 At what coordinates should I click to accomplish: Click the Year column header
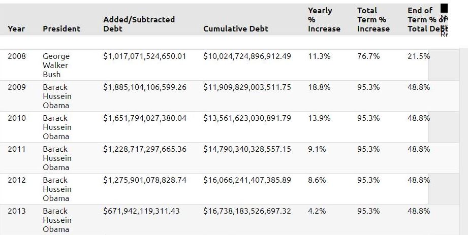tap(16, 29)
